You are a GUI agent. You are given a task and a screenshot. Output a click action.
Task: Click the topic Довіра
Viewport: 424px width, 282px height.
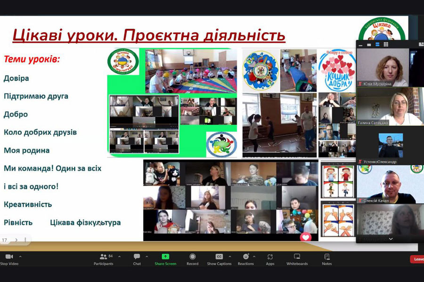16,78
